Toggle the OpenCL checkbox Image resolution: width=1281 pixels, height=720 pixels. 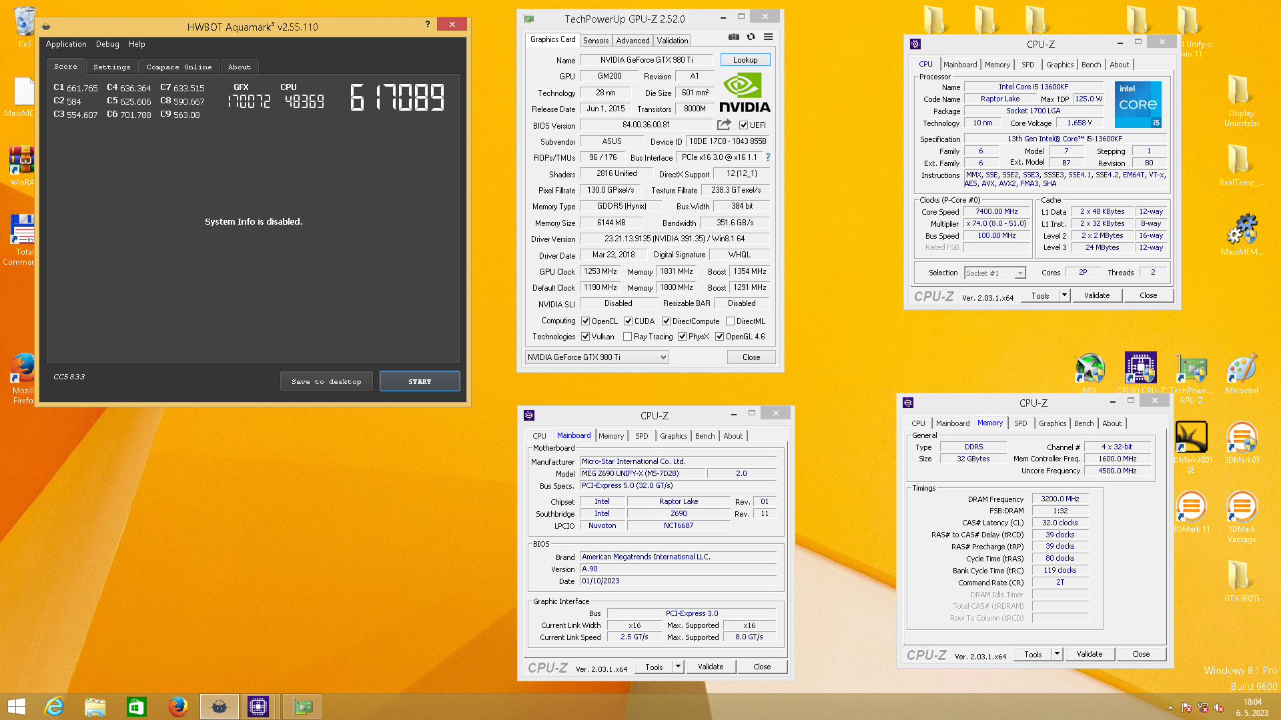pyautogui.click(x=585, y=321)
